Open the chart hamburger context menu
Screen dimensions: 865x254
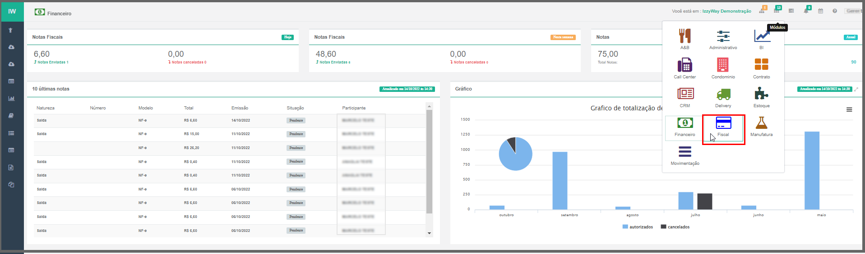pyautogui.click(x=849, y=109)
